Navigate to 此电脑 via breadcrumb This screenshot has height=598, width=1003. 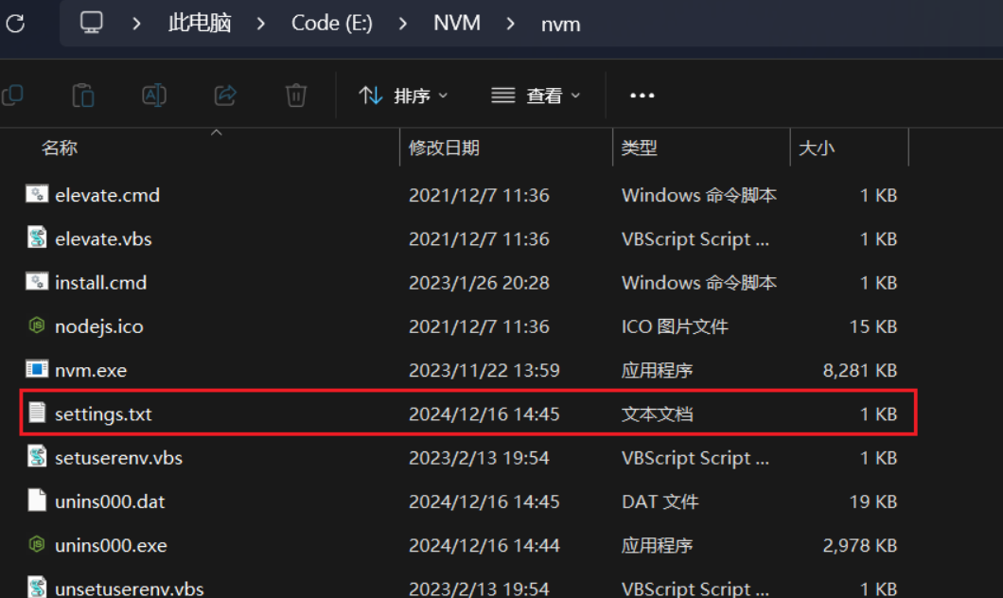coord(199,24)
